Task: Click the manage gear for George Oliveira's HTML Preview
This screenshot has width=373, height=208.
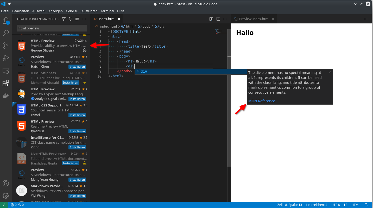Action: 84,50
